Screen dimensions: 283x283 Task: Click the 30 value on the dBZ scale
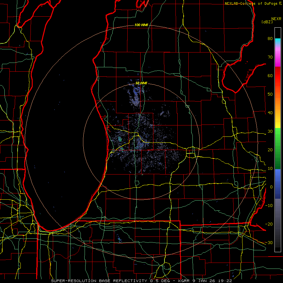click(x=270, y=131)
